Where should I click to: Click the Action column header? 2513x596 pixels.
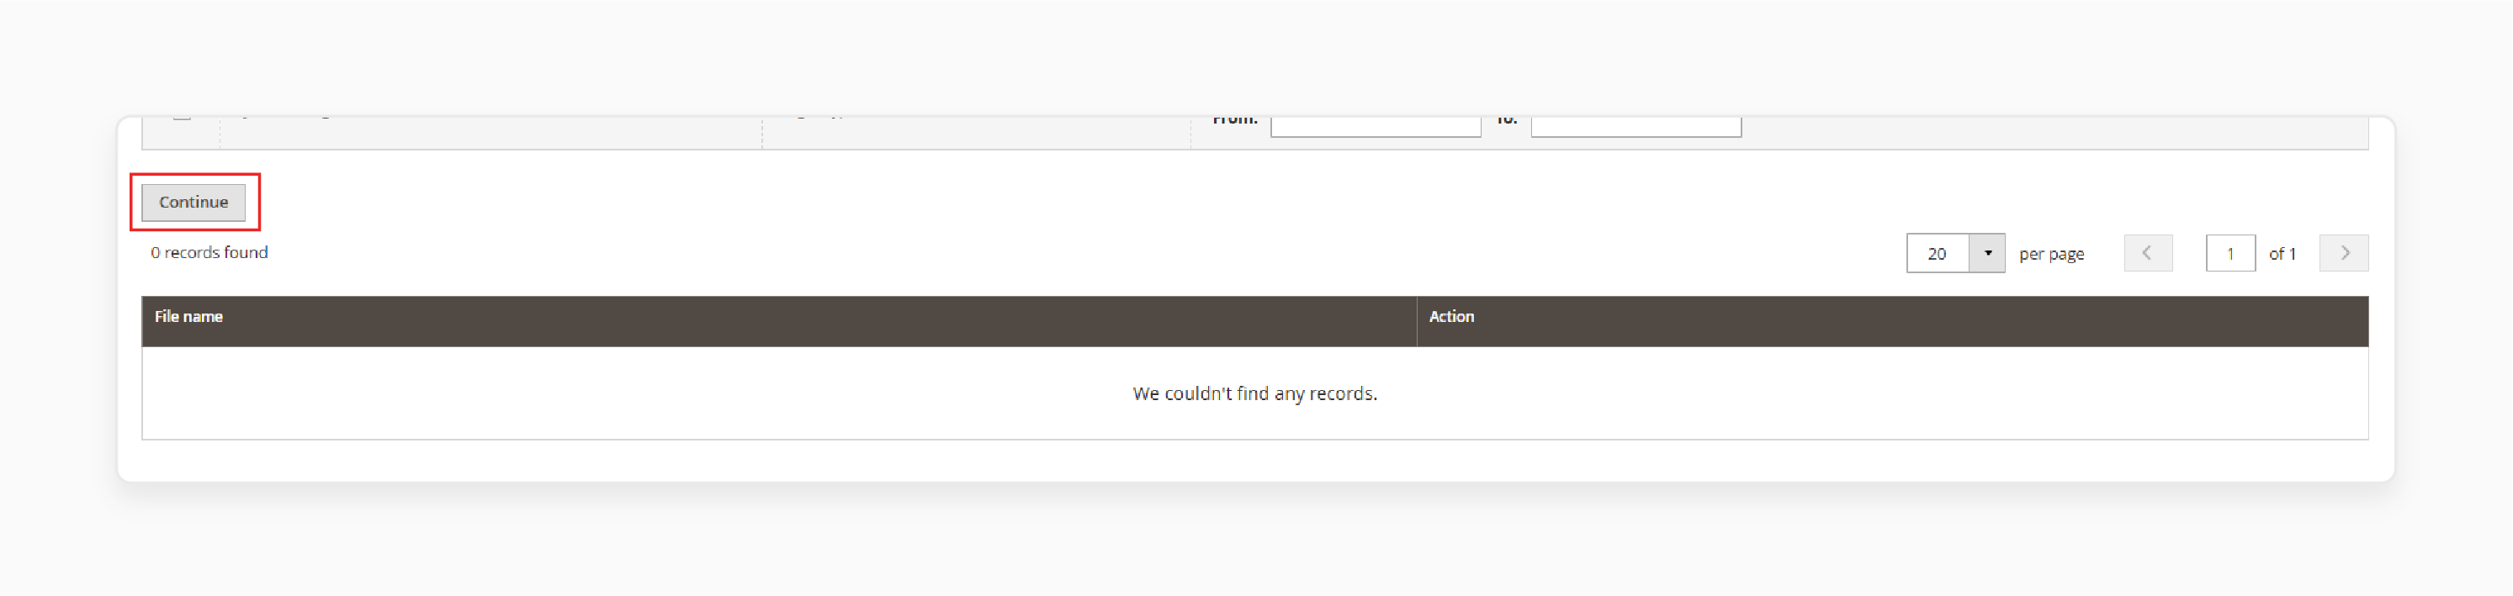click(1891, 321)
